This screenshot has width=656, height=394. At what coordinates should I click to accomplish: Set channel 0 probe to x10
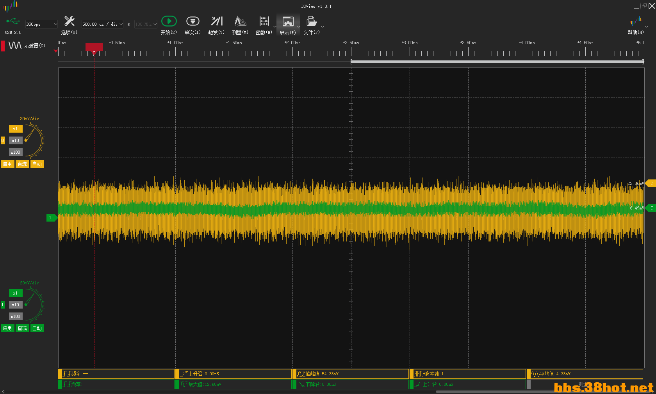coord(16,140)
